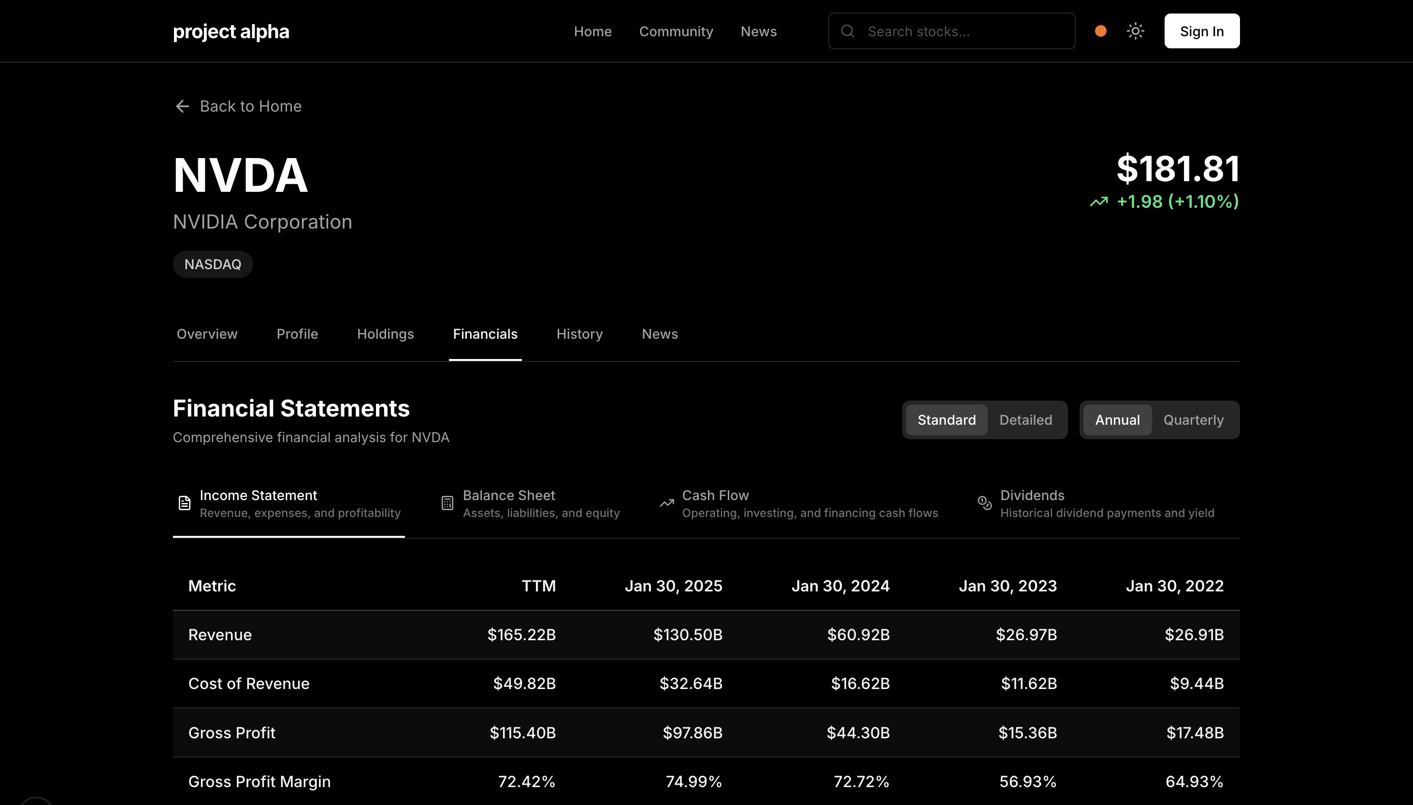Image resolution: width=1413 pixels, height=805 pixels.
Task: Click the Cash Flow trend icon
Action: [x=667, y=503]
